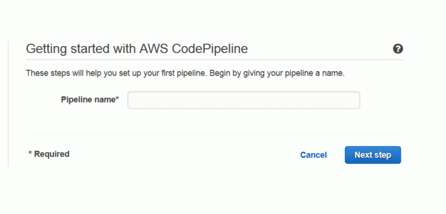
Task: Click 'Begin by giving your pipeline a name' text
Action: [x=277, y=73]
